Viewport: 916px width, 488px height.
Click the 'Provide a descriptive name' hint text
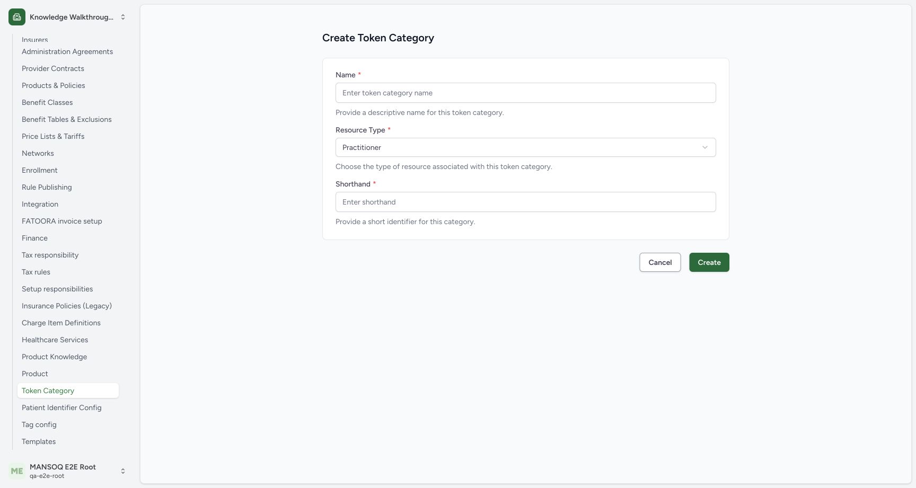420,112
